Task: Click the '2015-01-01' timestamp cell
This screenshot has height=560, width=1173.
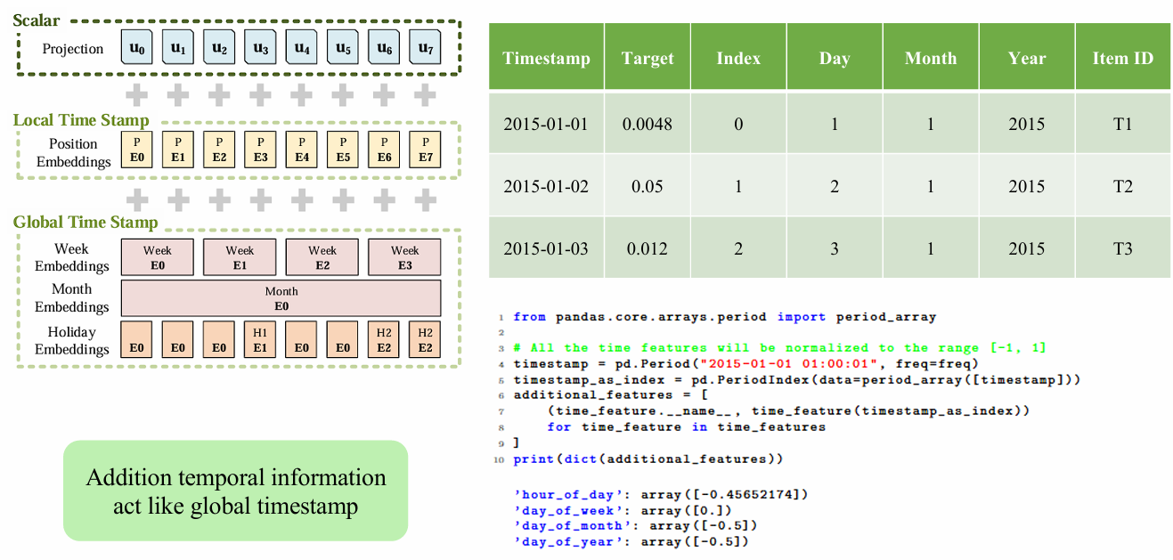Action: (546, 124)
